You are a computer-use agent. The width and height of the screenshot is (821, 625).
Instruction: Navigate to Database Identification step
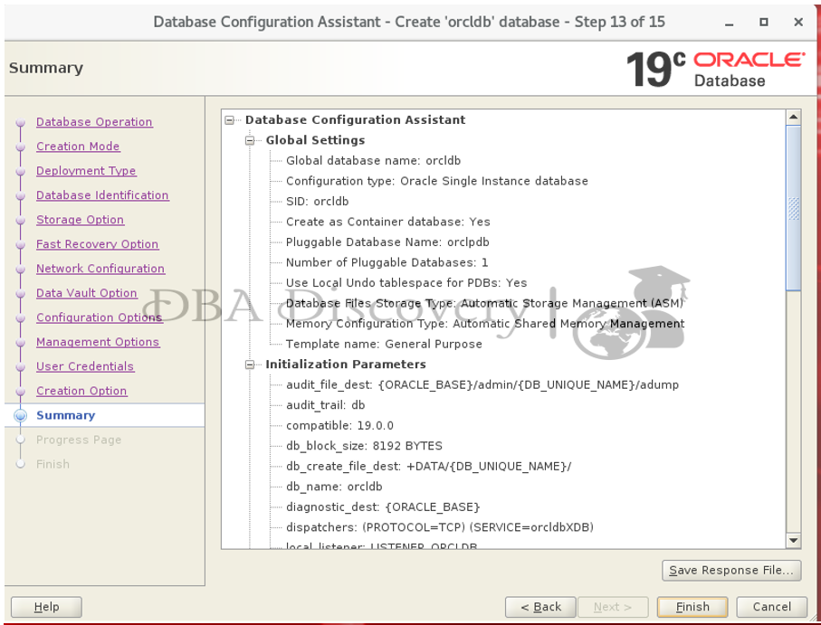pyautogui.click(x=102, y=195)
